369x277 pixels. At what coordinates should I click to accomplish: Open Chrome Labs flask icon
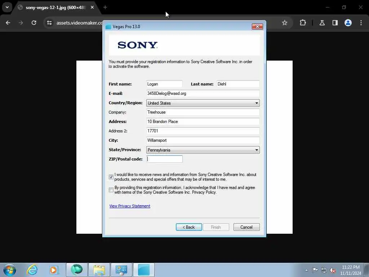pyautogui.click(x=322, y=23)
